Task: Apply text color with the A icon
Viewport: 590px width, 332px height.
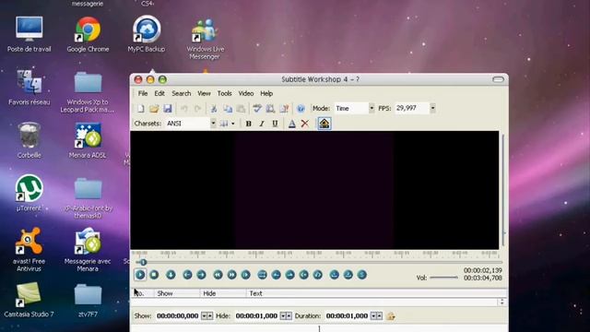Action: [x=291, y=124]
